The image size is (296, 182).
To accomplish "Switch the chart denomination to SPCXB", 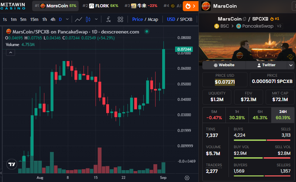I will click(186, 20).
